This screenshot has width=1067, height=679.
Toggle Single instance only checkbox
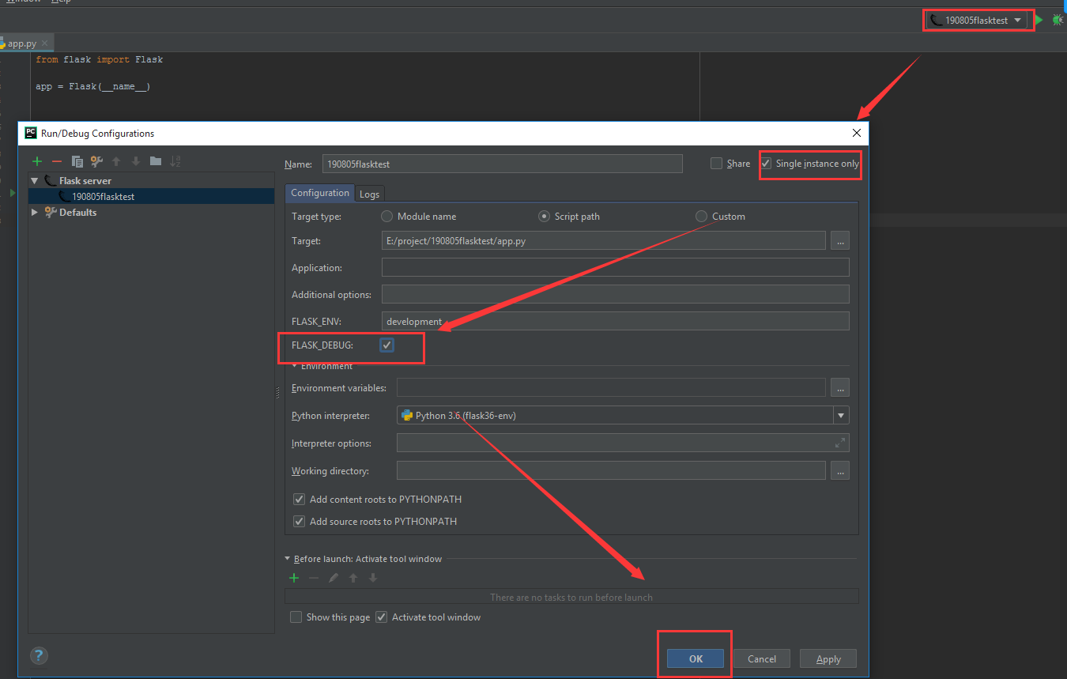pyautogui.click(x=766, y=164)
